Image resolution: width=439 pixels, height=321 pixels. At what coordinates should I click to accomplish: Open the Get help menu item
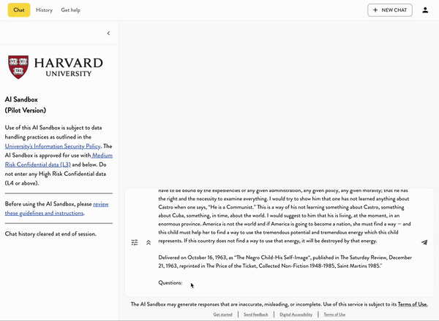pyautogui.click(x=71, y=10)
